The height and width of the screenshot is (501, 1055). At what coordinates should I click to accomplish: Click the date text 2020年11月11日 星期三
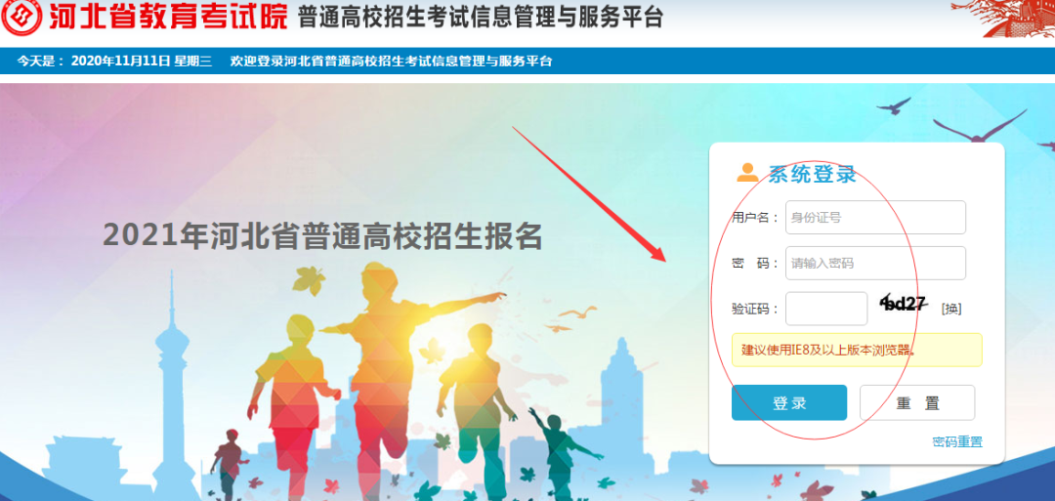(x=142, y=62)
